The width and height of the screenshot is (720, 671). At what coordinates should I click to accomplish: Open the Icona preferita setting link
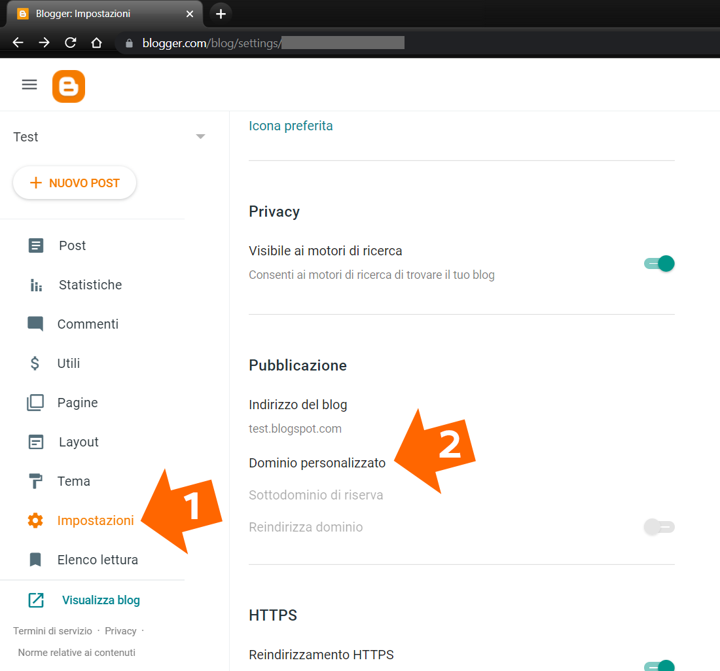click(x=291, y=126)
